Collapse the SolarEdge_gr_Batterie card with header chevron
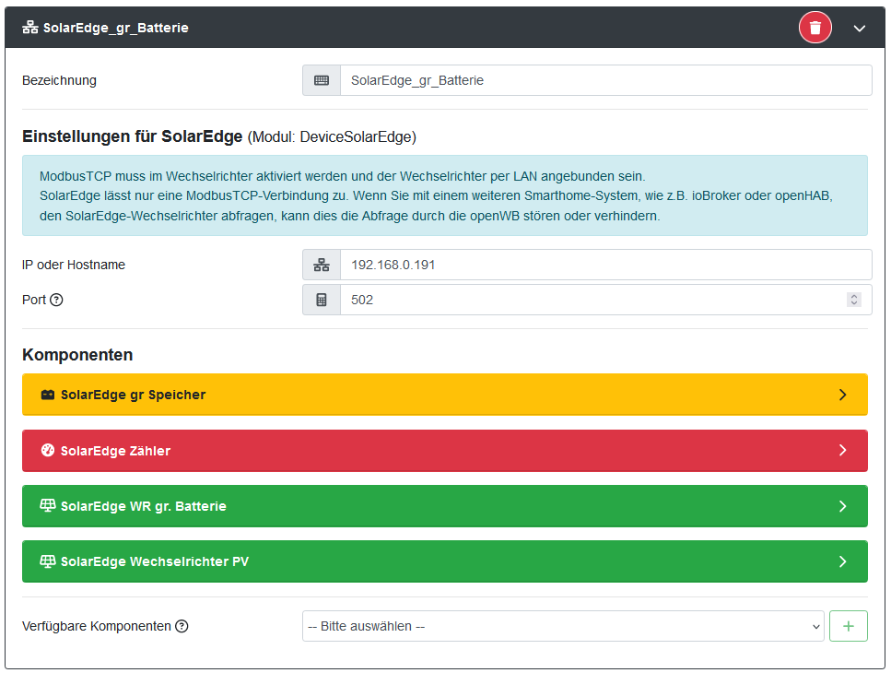The height and width of the screenshot is (673, 891). 859,28
